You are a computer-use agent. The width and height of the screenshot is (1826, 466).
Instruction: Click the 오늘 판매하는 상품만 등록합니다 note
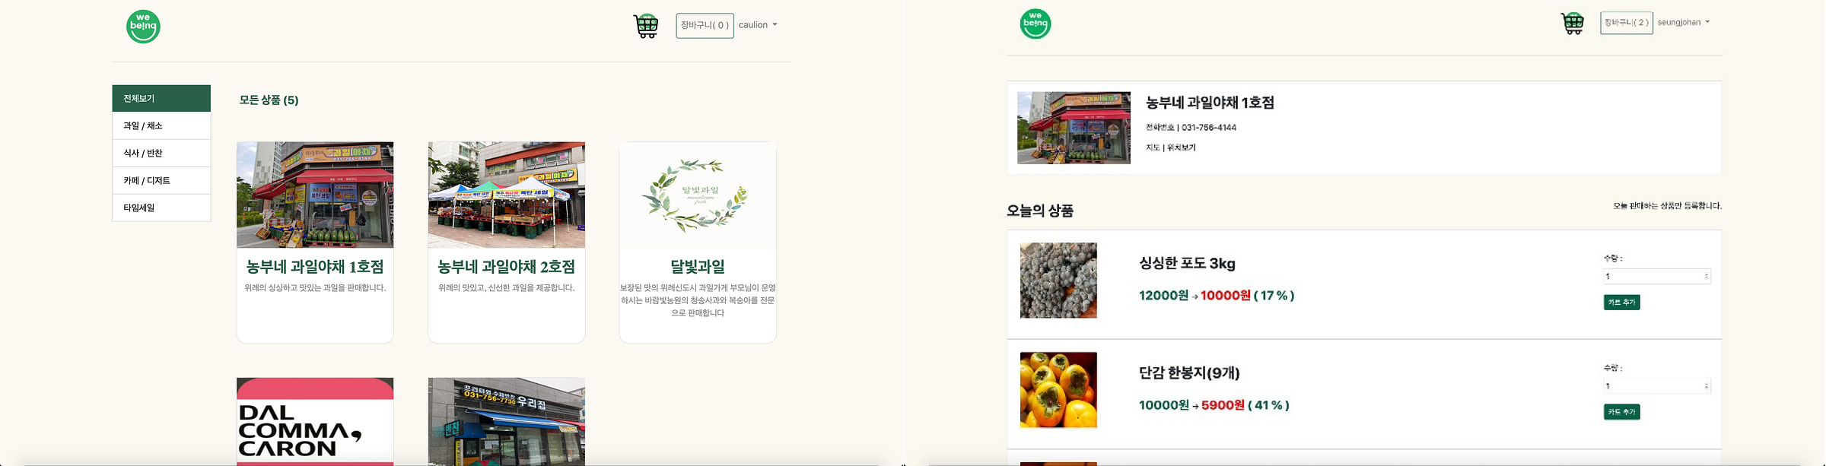pos(1667,206)
